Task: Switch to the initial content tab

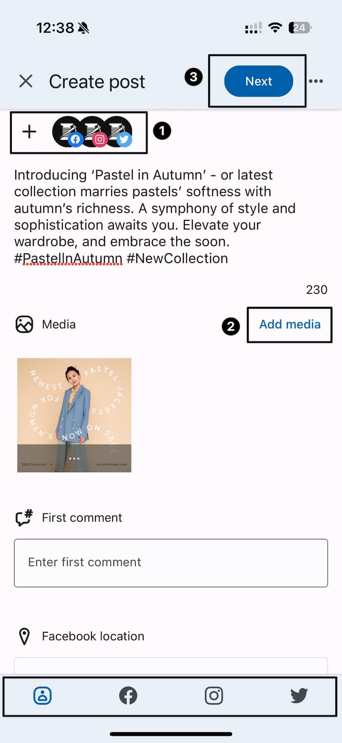Action: pos(43,696)
